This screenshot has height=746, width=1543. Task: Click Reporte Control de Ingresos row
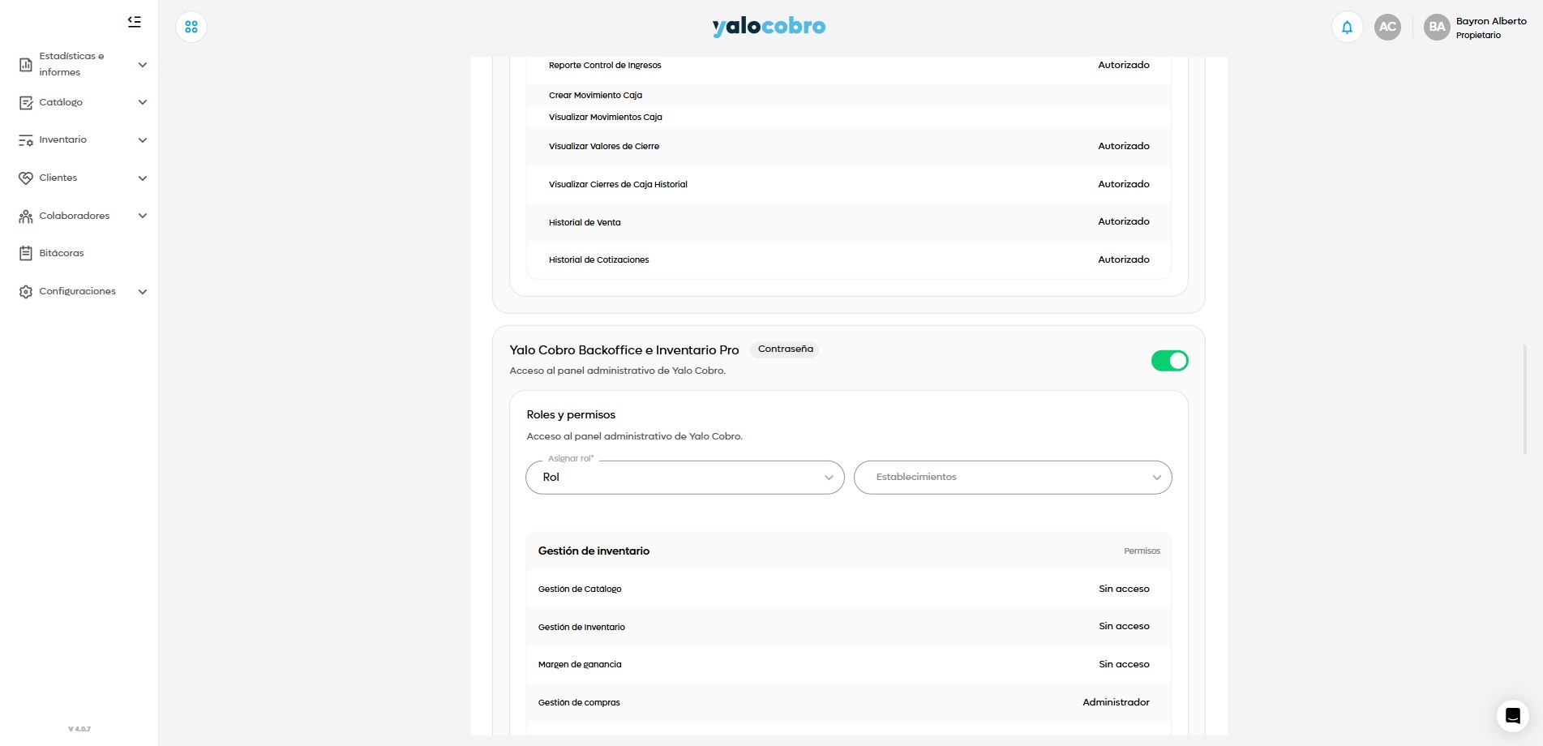click(x=848, y=65)
